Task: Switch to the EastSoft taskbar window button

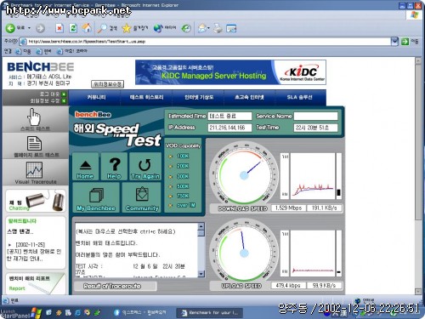Action: pos(140,312)
